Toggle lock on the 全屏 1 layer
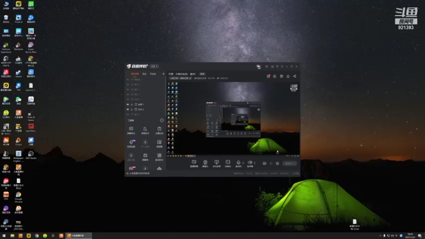Screen dimensions: 425x239 click(x=132, y=104)
